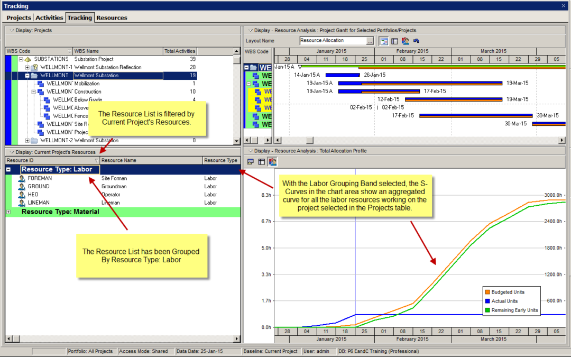Viewport: 571px width, 357px height.
Task: Click the Gantt chart view icon in top toolbar
Action: tap(384, 41)
